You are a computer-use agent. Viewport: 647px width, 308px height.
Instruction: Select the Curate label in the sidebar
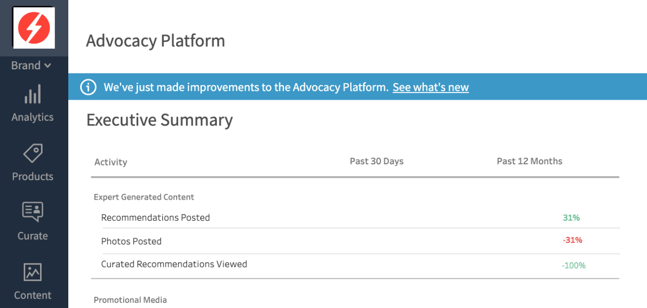tap(32, 236)
